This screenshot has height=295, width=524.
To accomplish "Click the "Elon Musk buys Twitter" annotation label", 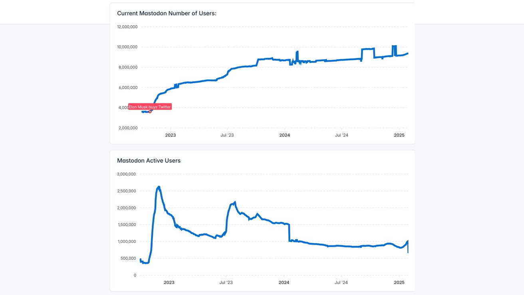I will [x=150, y=107].
